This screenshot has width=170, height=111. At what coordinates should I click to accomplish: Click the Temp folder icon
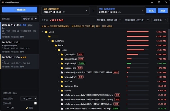point(59,50)
